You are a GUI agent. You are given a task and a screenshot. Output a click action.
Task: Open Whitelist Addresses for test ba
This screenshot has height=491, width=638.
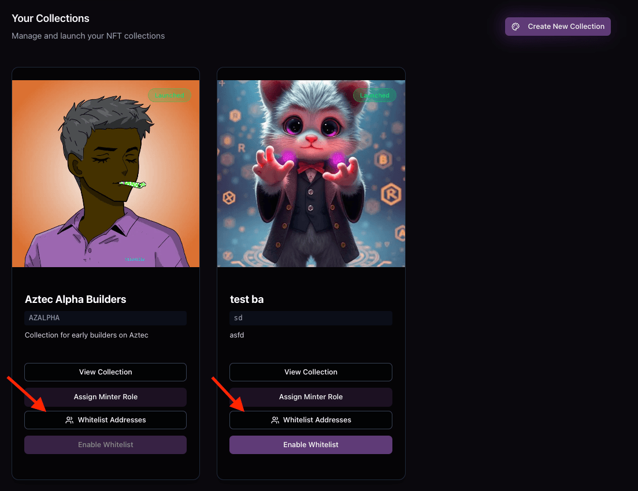pos(311,420)
